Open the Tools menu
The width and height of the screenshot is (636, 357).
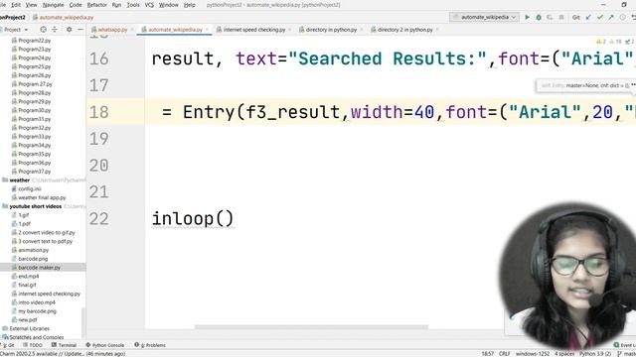133,5
